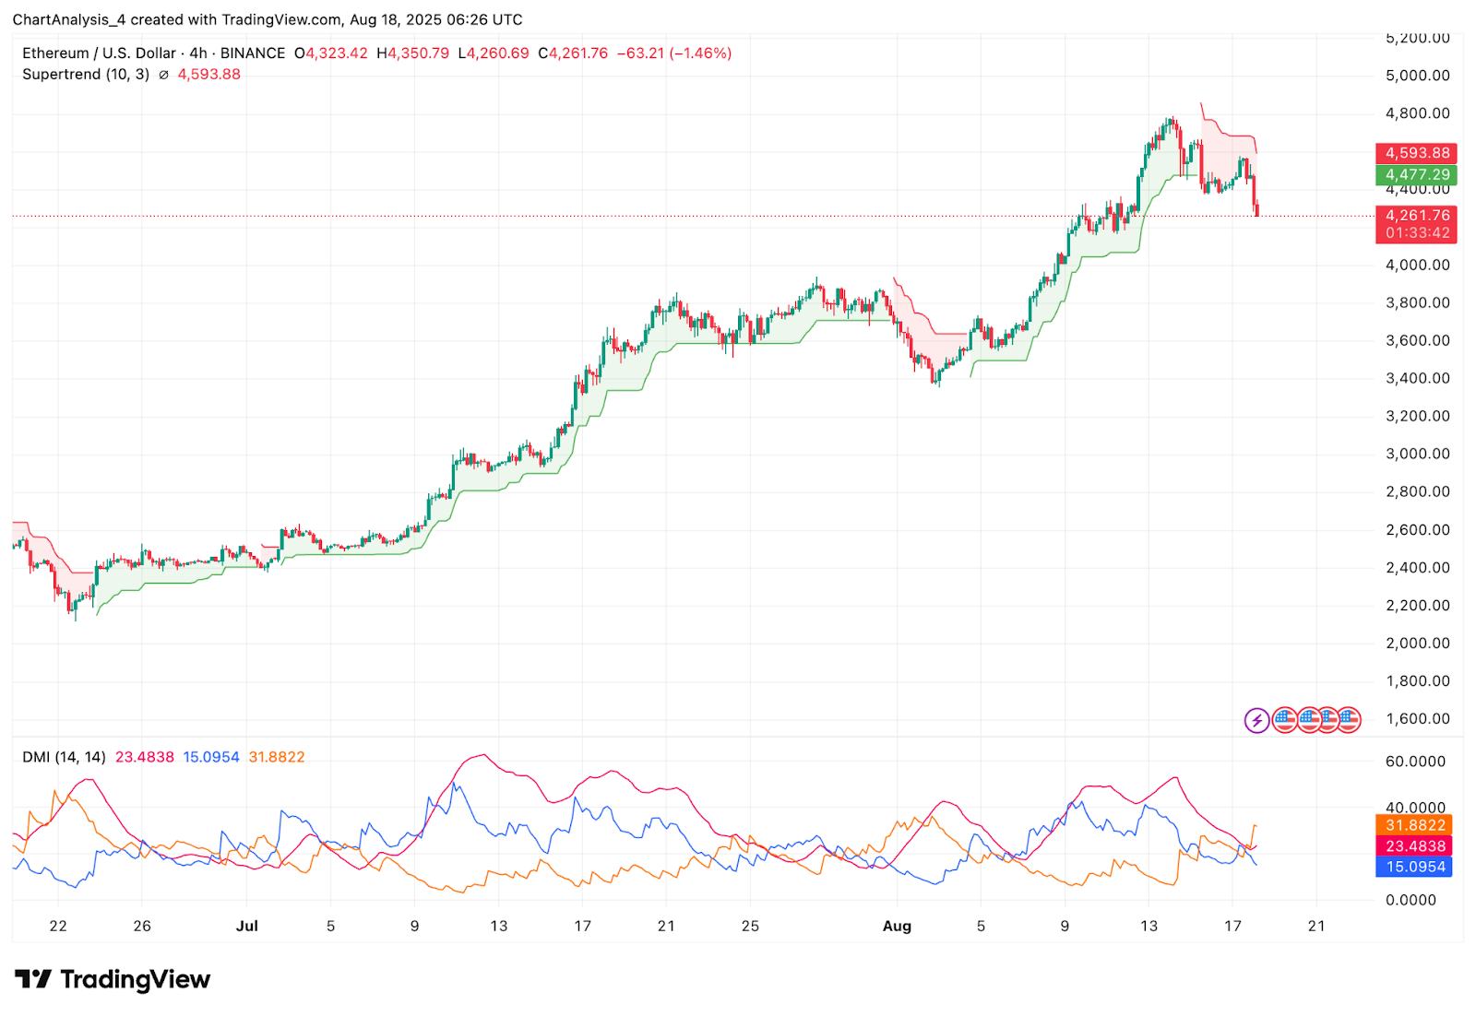The image size is (1476, 1016).
Task: Click the orange 31.8822 DMI axis label
Action: [1414, 825]
